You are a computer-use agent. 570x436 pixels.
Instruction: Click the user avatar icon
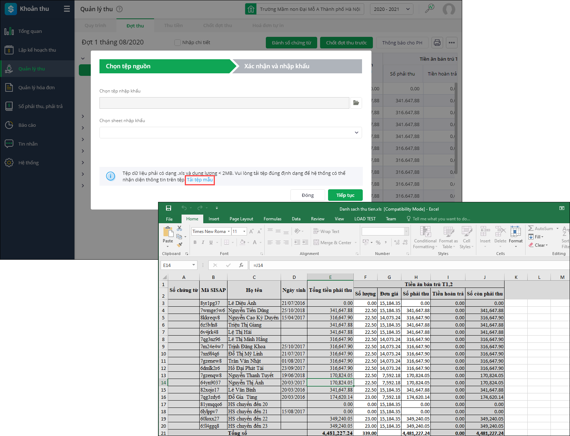[x=449, y=9]
